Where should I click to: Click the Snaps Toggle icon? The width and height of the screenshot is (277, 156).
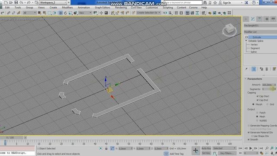(113, 13)
